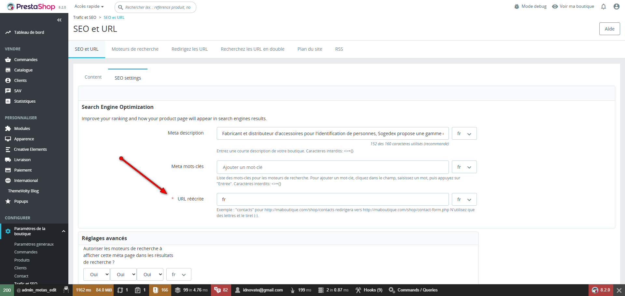Image resolution: width=625 pixels, height=296 pixels.
Task: Switch to the Moteurs de recherche tab
Action: (x=135, y=49)
